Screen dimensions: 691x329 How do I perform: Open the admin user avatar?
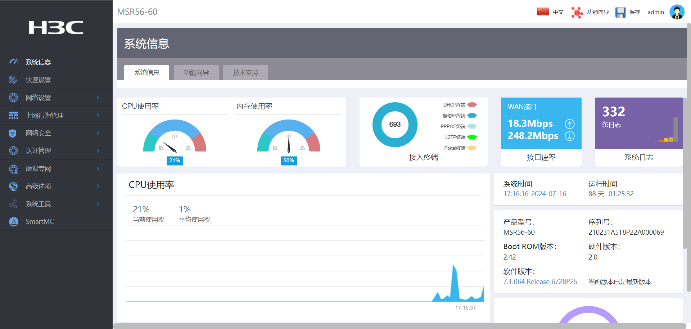point(677,12)
